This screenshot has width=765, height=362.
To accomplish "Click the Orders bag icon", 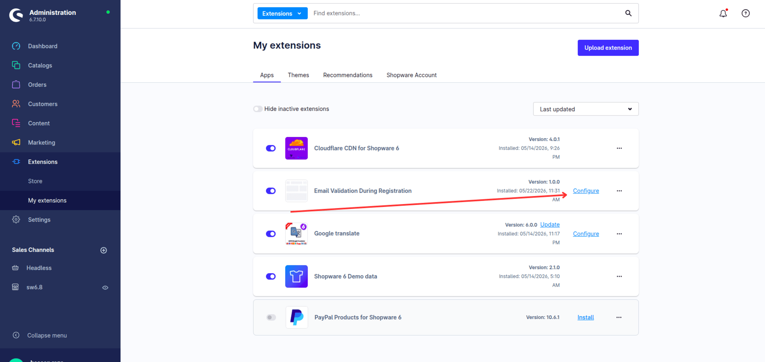I will 16,85.
